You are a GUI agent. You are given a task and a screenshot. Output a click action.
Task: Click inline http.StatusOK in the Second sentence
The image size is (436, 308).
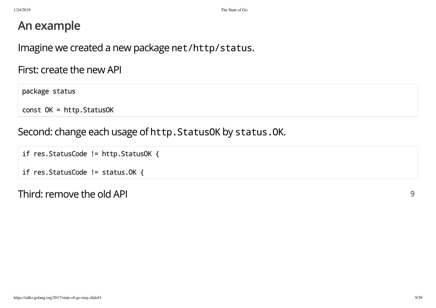coord(185,132)
